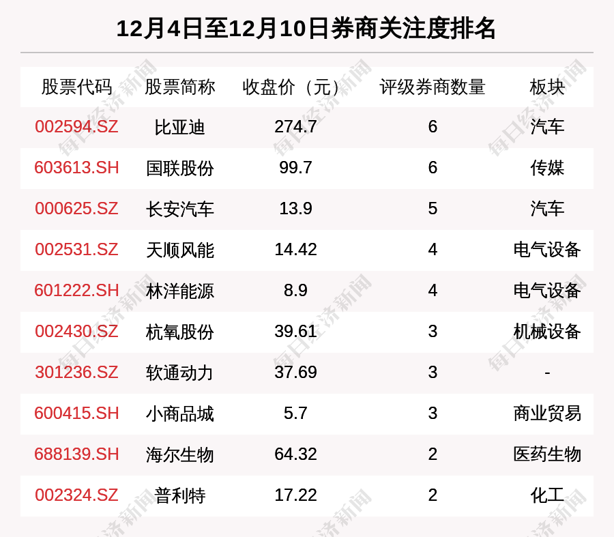Select closing price 274.7
This screenshot has width=614, height=537.
295,127
